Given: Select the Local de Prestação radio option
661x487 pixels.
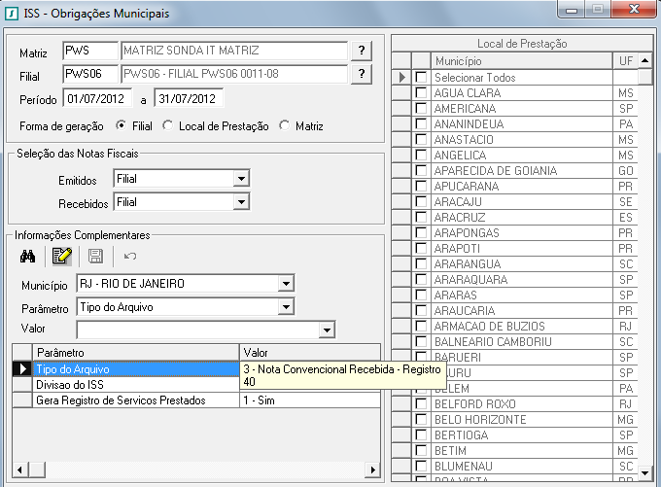Looking at the screenshot, I should [x=168, y=125].
